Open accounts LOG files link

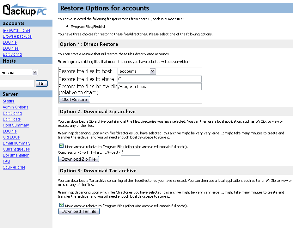(11, 48)
